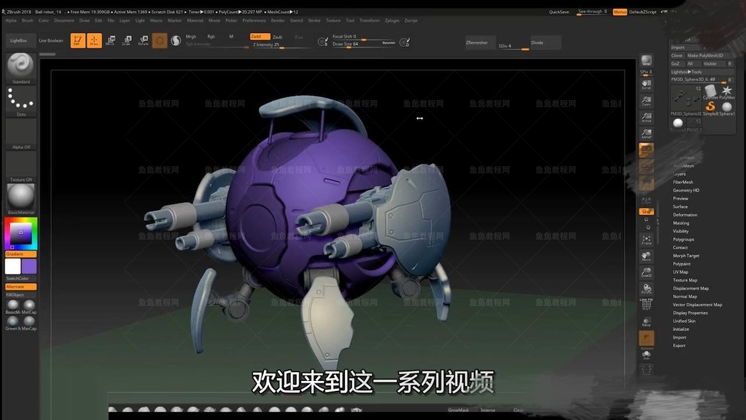This screenshot has height=420, width=746.
Task: Adjust the SDiv subdivision slider
Action: (x=514, y=46)
